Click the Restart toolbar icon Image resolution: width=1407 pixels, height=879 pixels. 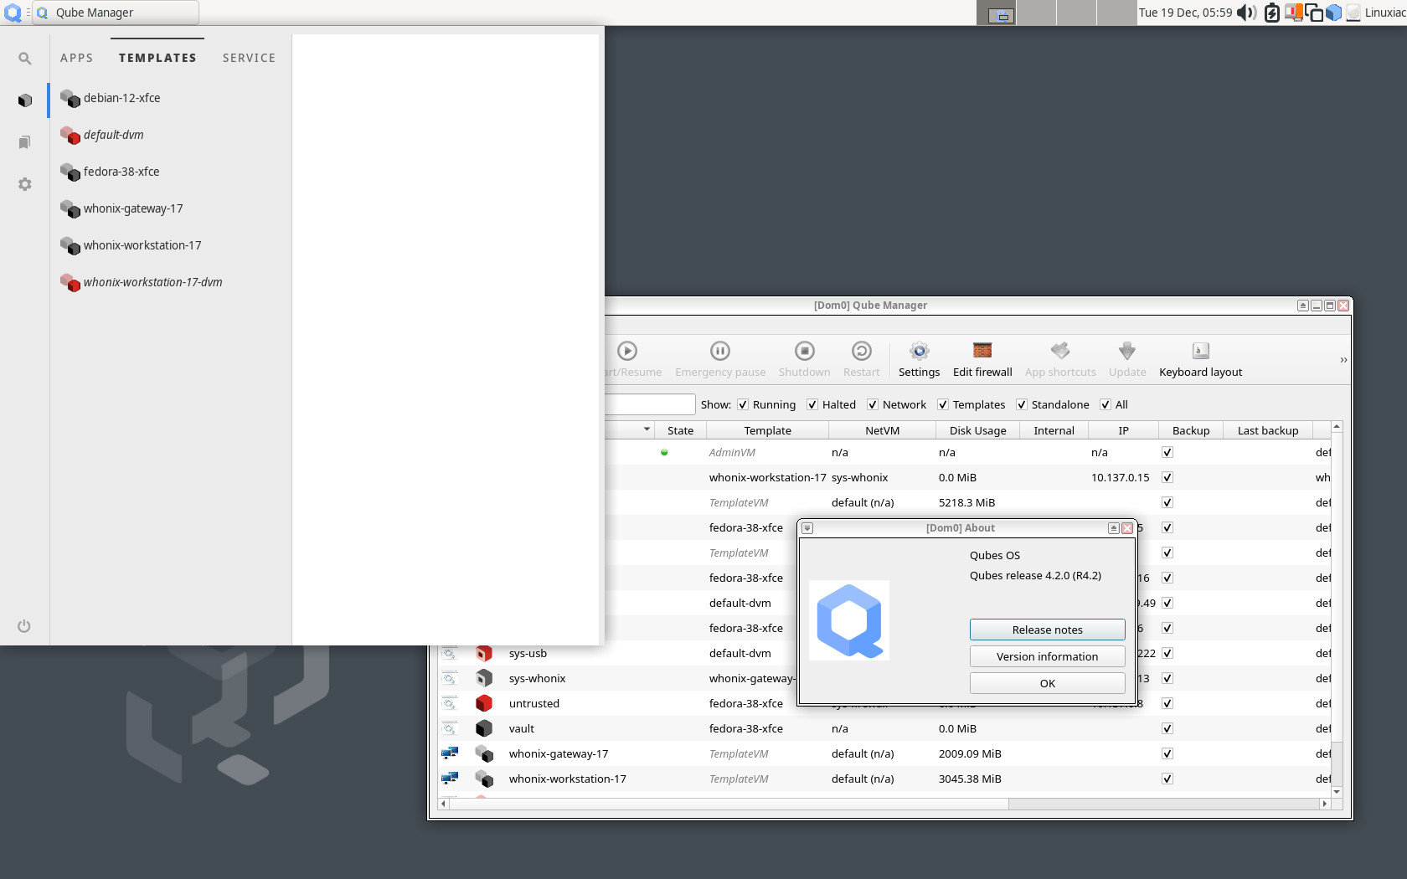[862, 351]
